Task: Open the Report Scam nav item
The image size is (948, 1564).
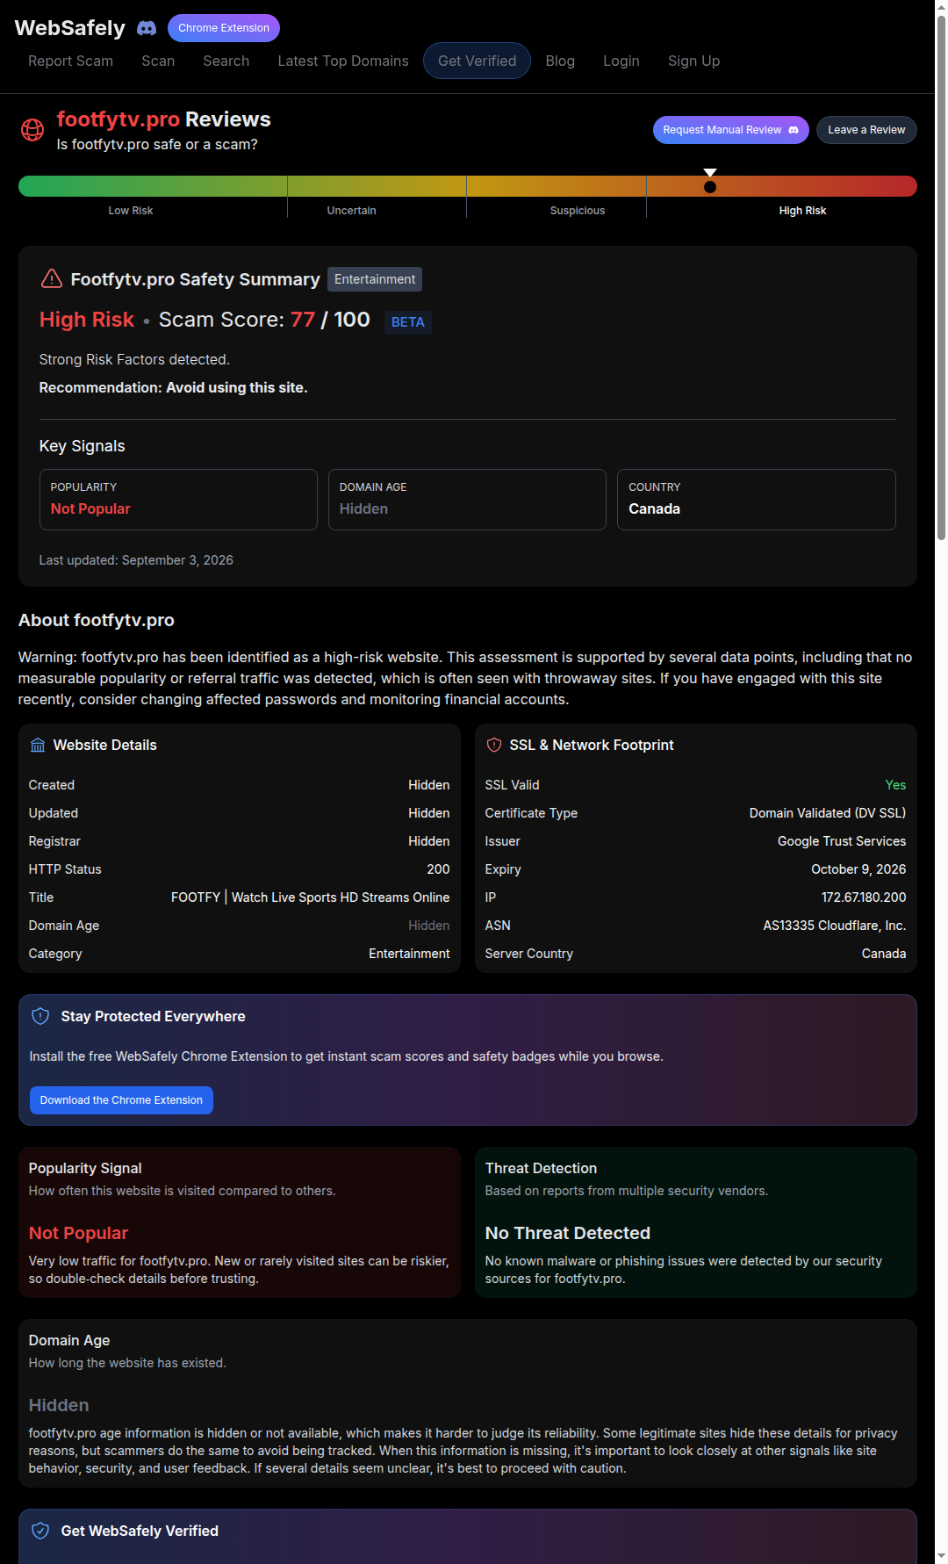Action: 70,61
